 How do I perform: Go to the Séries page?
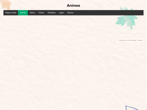(32, 12)
